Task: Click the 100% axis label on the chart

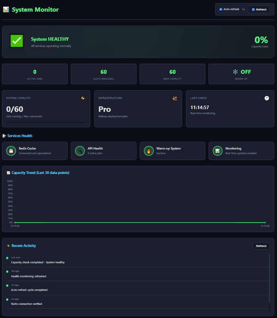Action: coord(10,181)
